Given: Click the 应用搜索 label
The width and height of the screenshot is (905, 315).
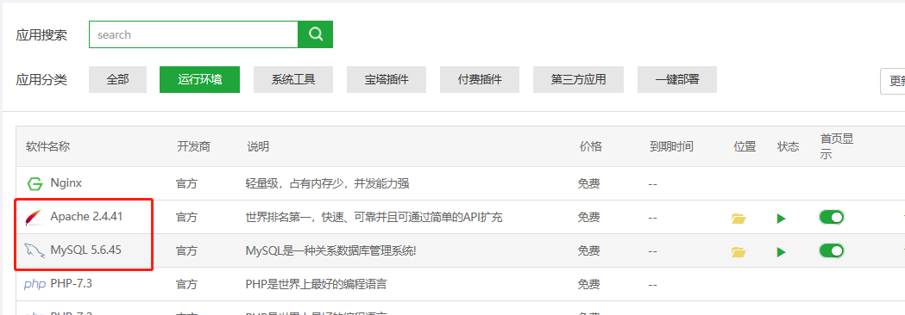Looking at the screenshot, I should point(41,34).
